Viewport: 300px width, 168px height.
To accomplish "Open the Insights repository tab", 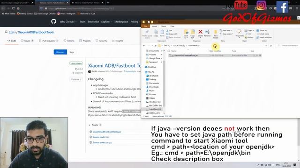I will click(118, 41).
